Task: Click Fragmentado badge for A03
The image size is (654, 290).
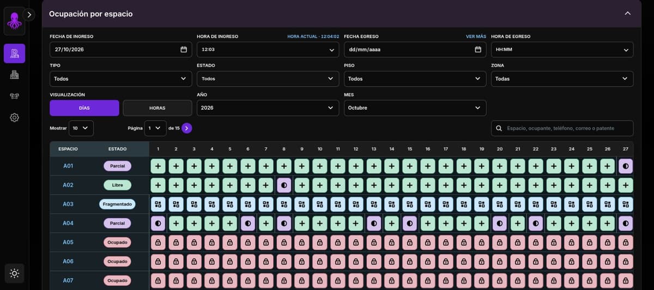Action: tap(117, 204)
